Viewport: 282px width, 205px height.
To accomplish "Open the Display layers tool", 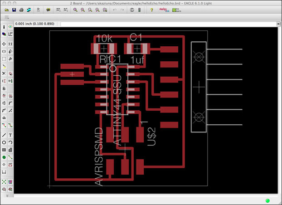I will [4, 34].
